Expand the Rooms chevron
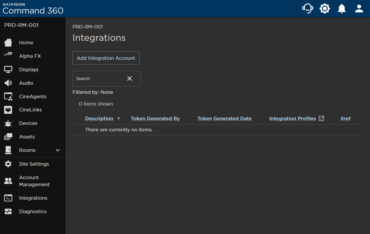 (x=58, y=150)
